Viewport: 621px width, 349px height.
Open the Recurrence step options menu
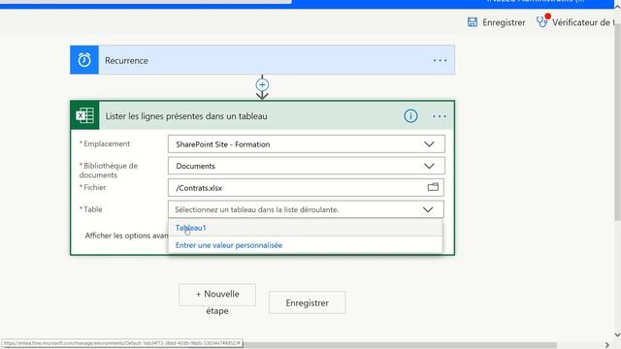pos(440,60)
